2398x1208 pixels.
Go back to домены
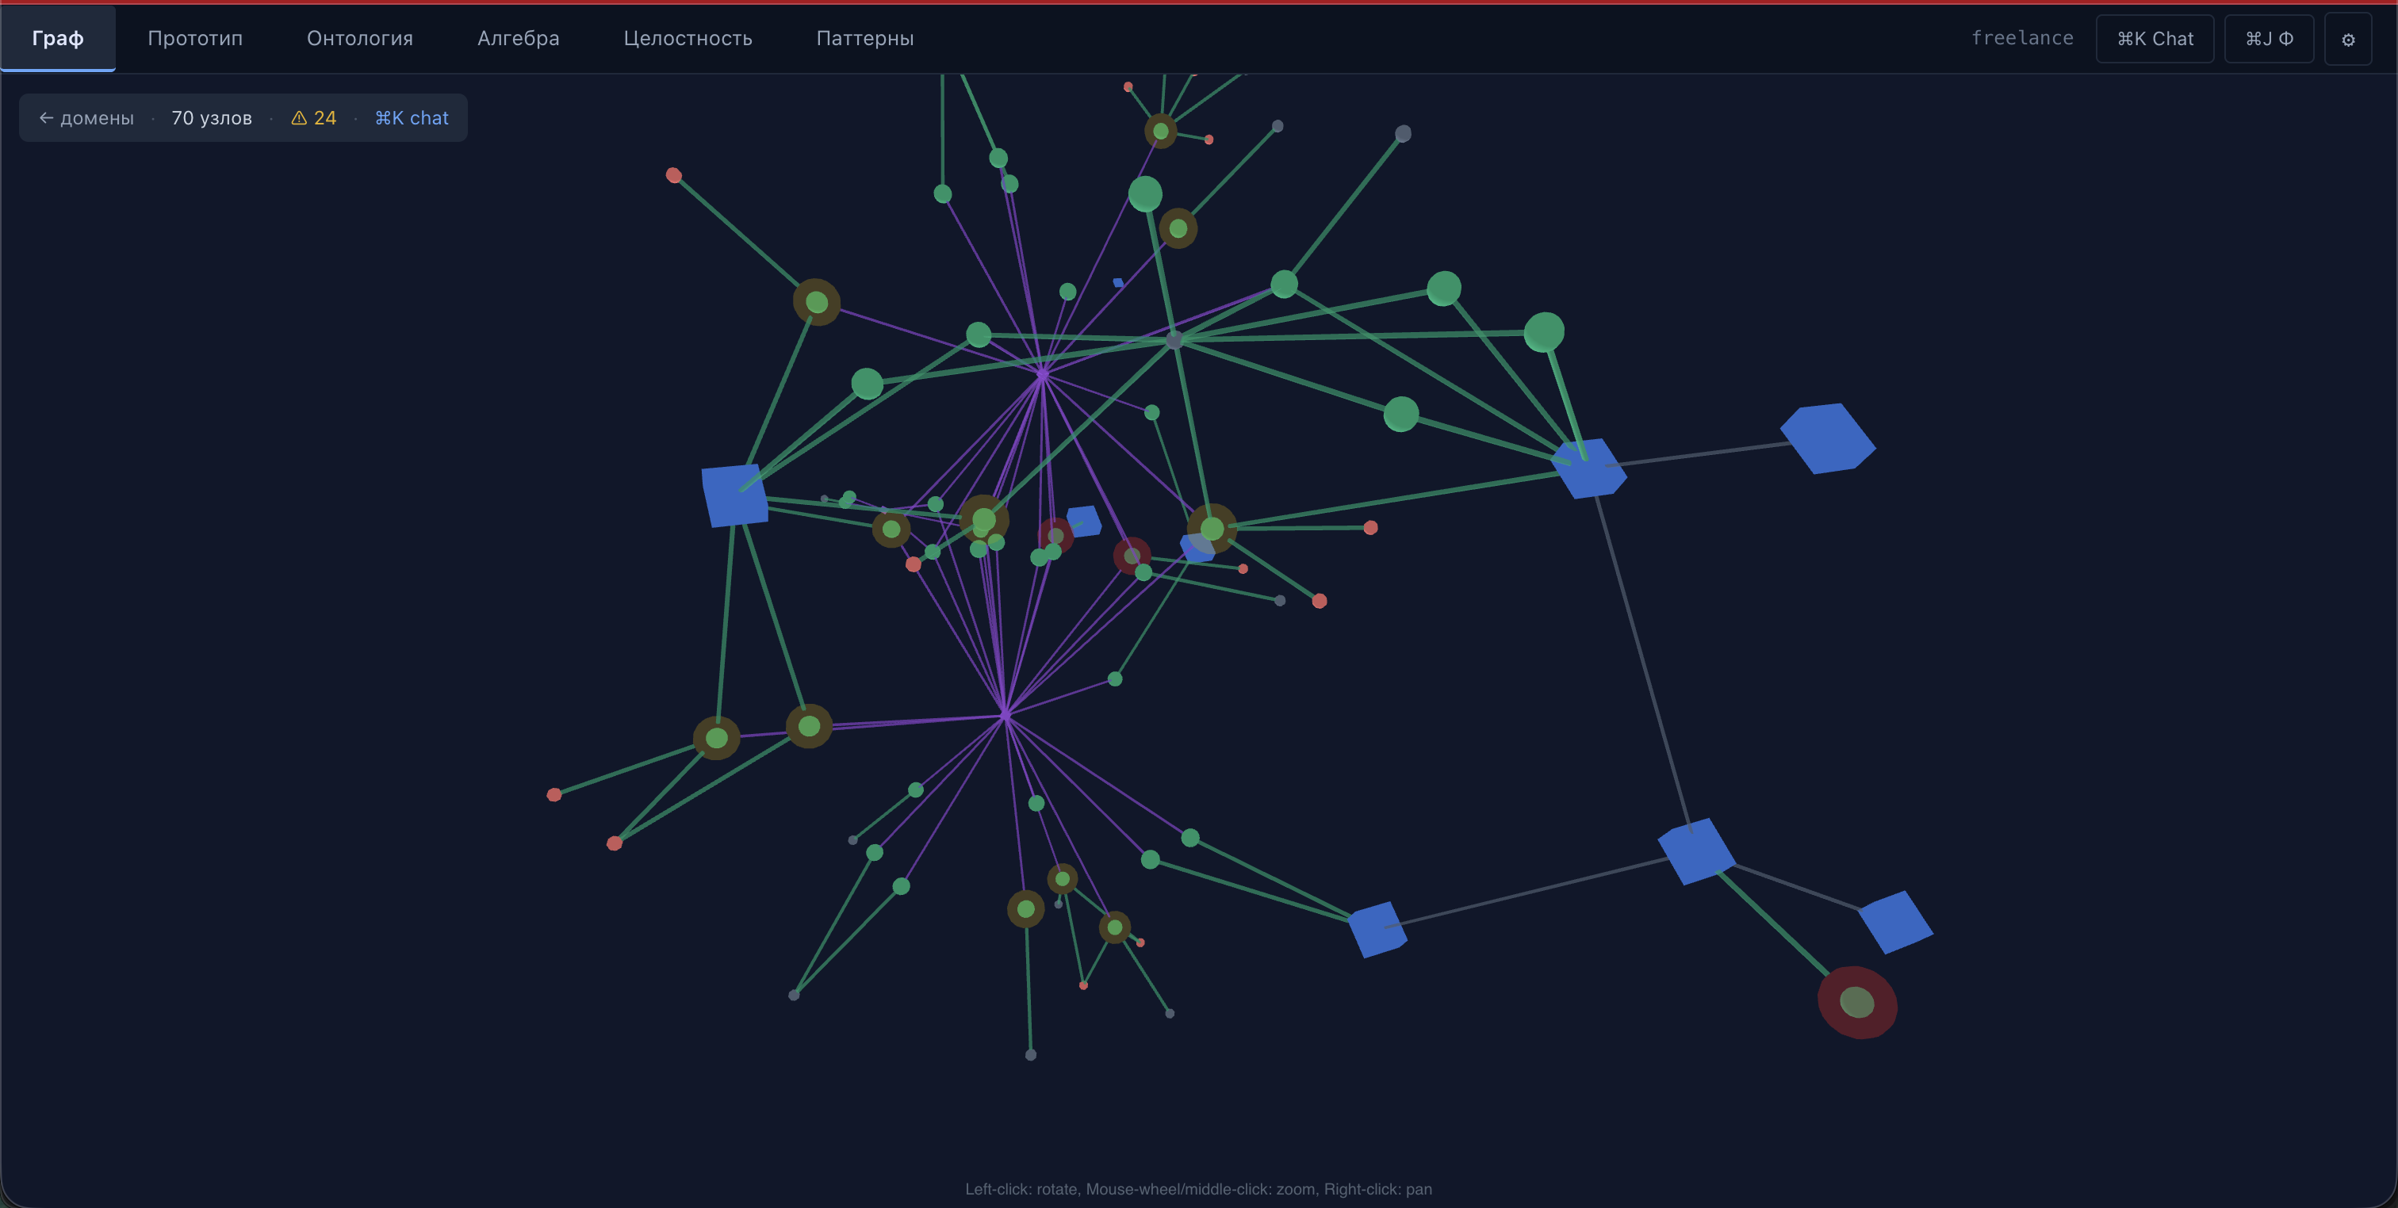click(x=86, y=118)
